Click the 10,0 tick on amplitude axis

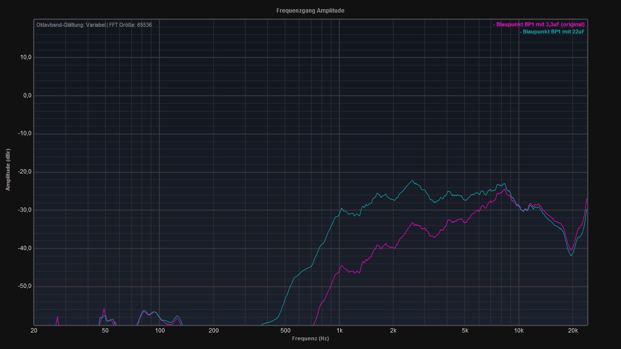26,58
